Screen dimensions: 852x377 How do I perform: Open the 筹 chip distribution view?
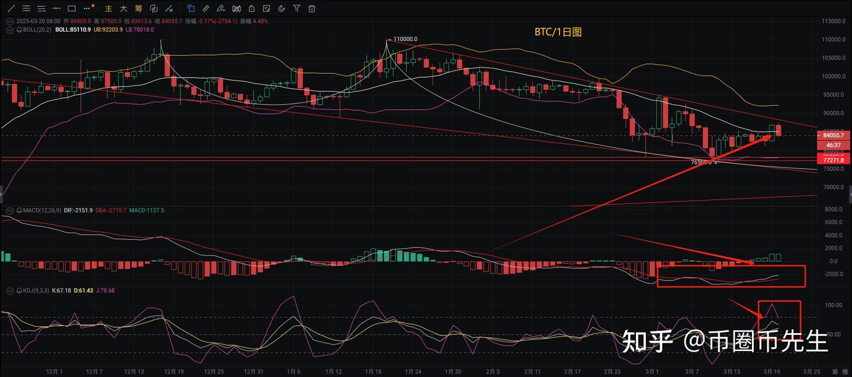coord(139,8)
